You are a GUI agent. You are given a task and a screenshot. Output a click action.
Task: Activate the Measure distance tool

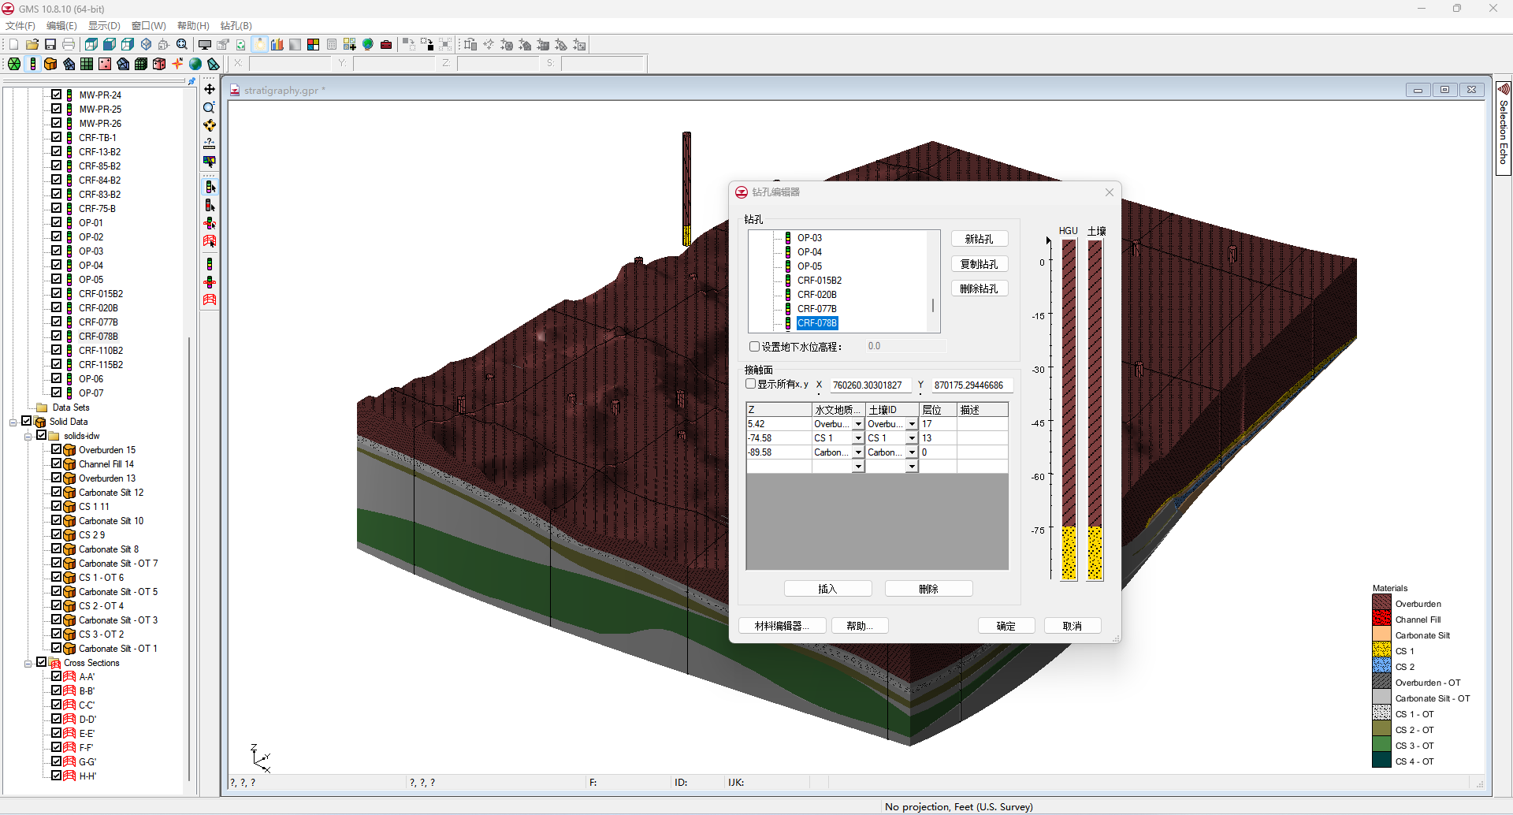click(210, 143)
